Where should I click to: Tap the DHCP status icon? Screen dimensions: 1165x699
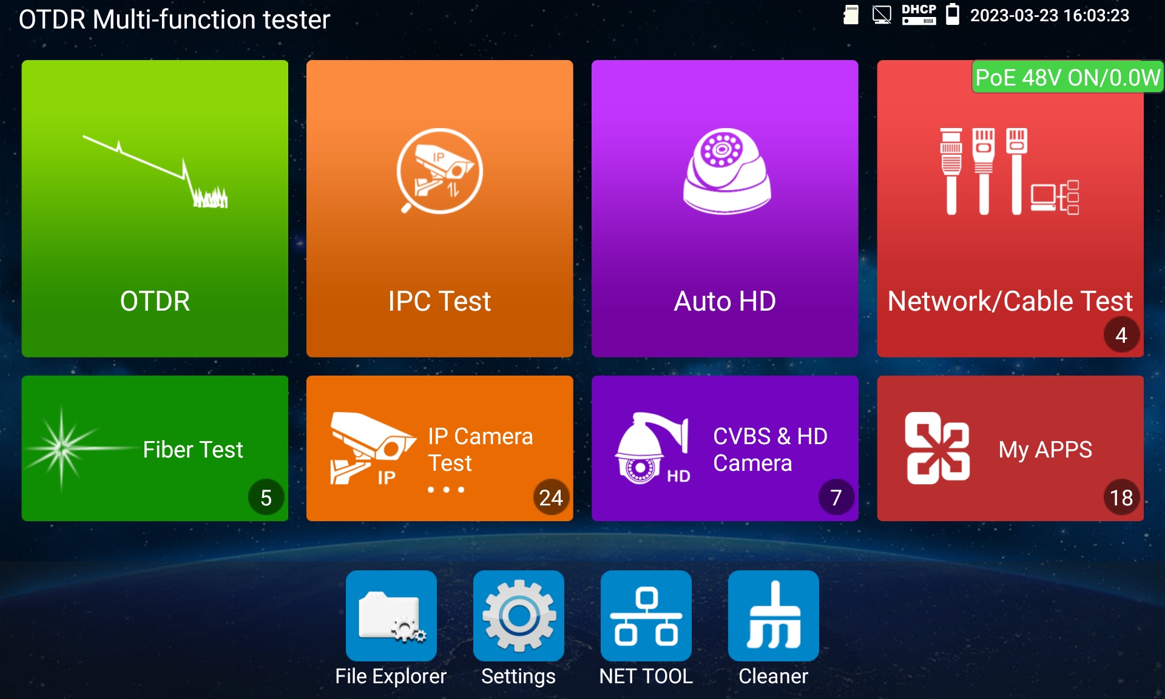point(919,15)
